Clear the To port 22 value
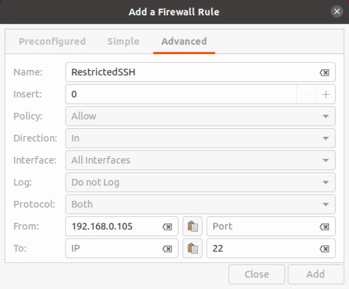Viewport: 349px width, 289px height. [x=324, y=249]
